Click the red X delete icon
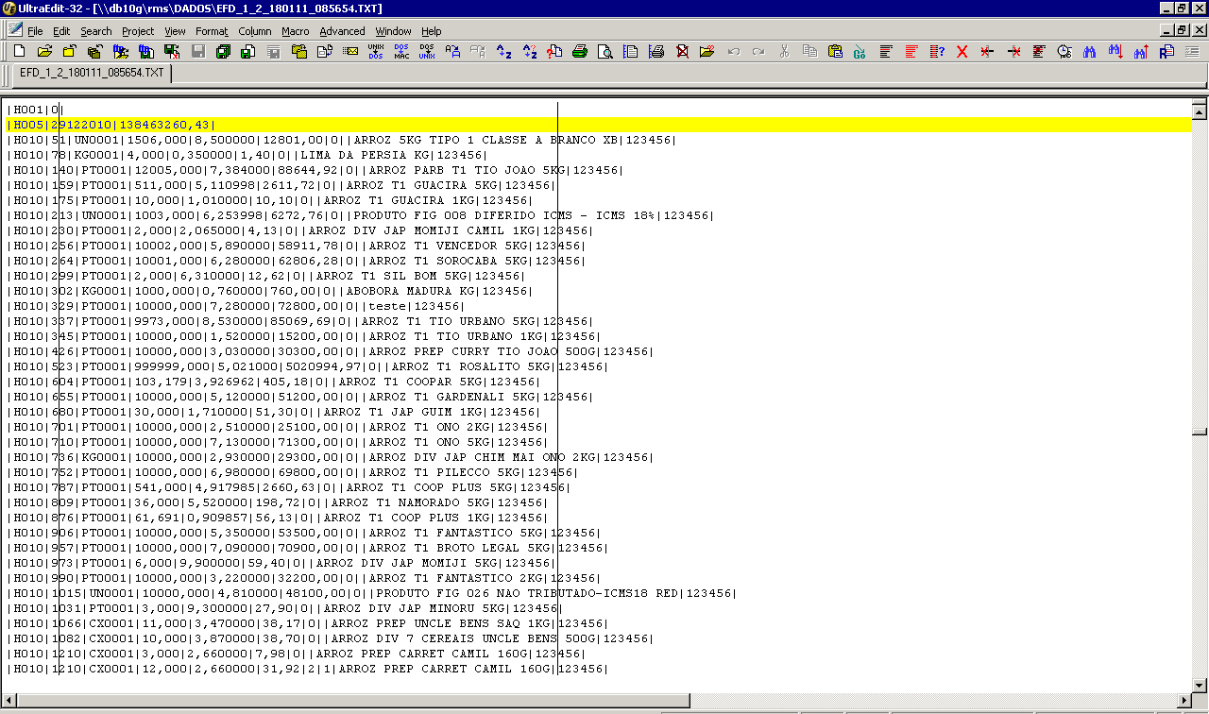 coord(962,51)
